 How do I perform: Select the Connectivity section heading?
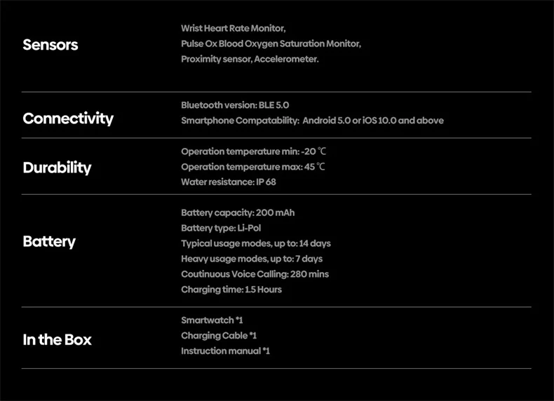(x=68, y=118)
